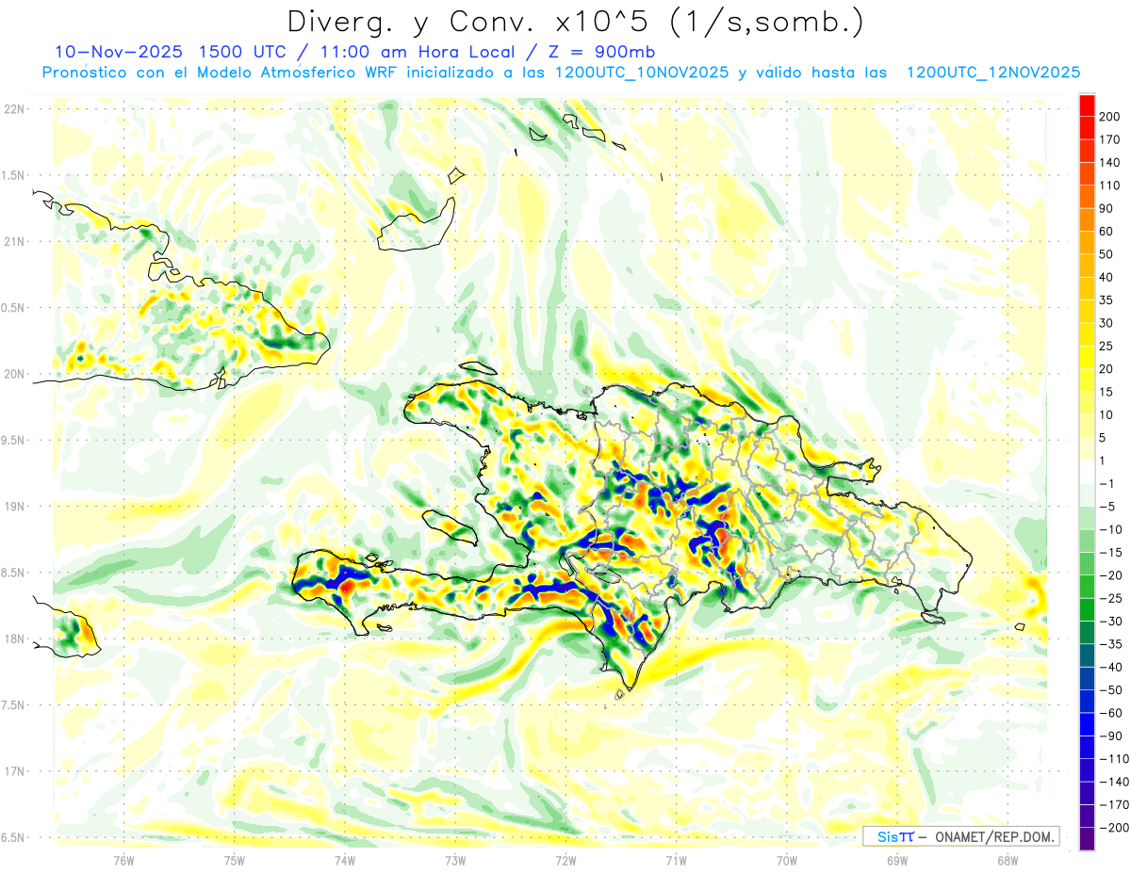
Task: Click the '1200UTC_12NOV2025' valid-until time
Action: (x=992, y=73)
